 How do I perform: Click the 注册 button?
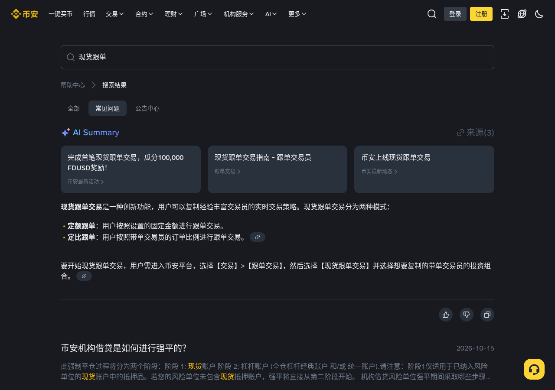pyautogui.click(x=481, y=14)
